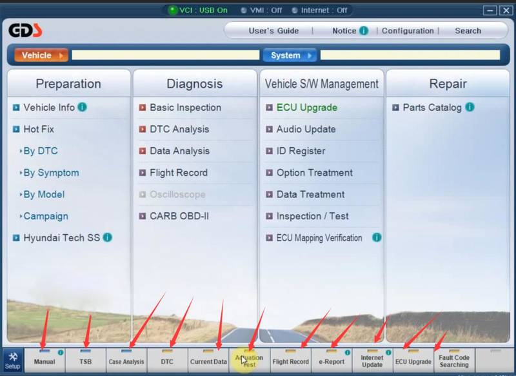Click the info badge on Internet Update button
516x376 pixels.
(x=388, y=353)
